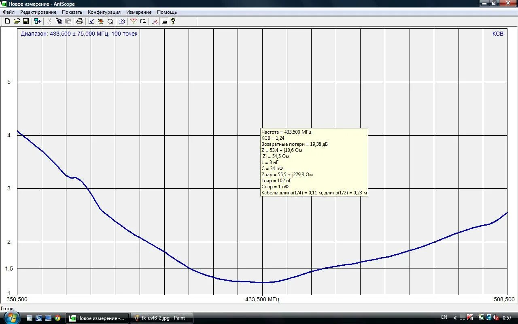Show the circular Smith chart view
Screen dimensions: 518x324
pyautogui.click(x=110, y=21)
